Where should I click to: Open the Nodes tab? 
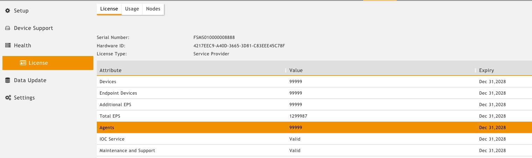point(153,9)
